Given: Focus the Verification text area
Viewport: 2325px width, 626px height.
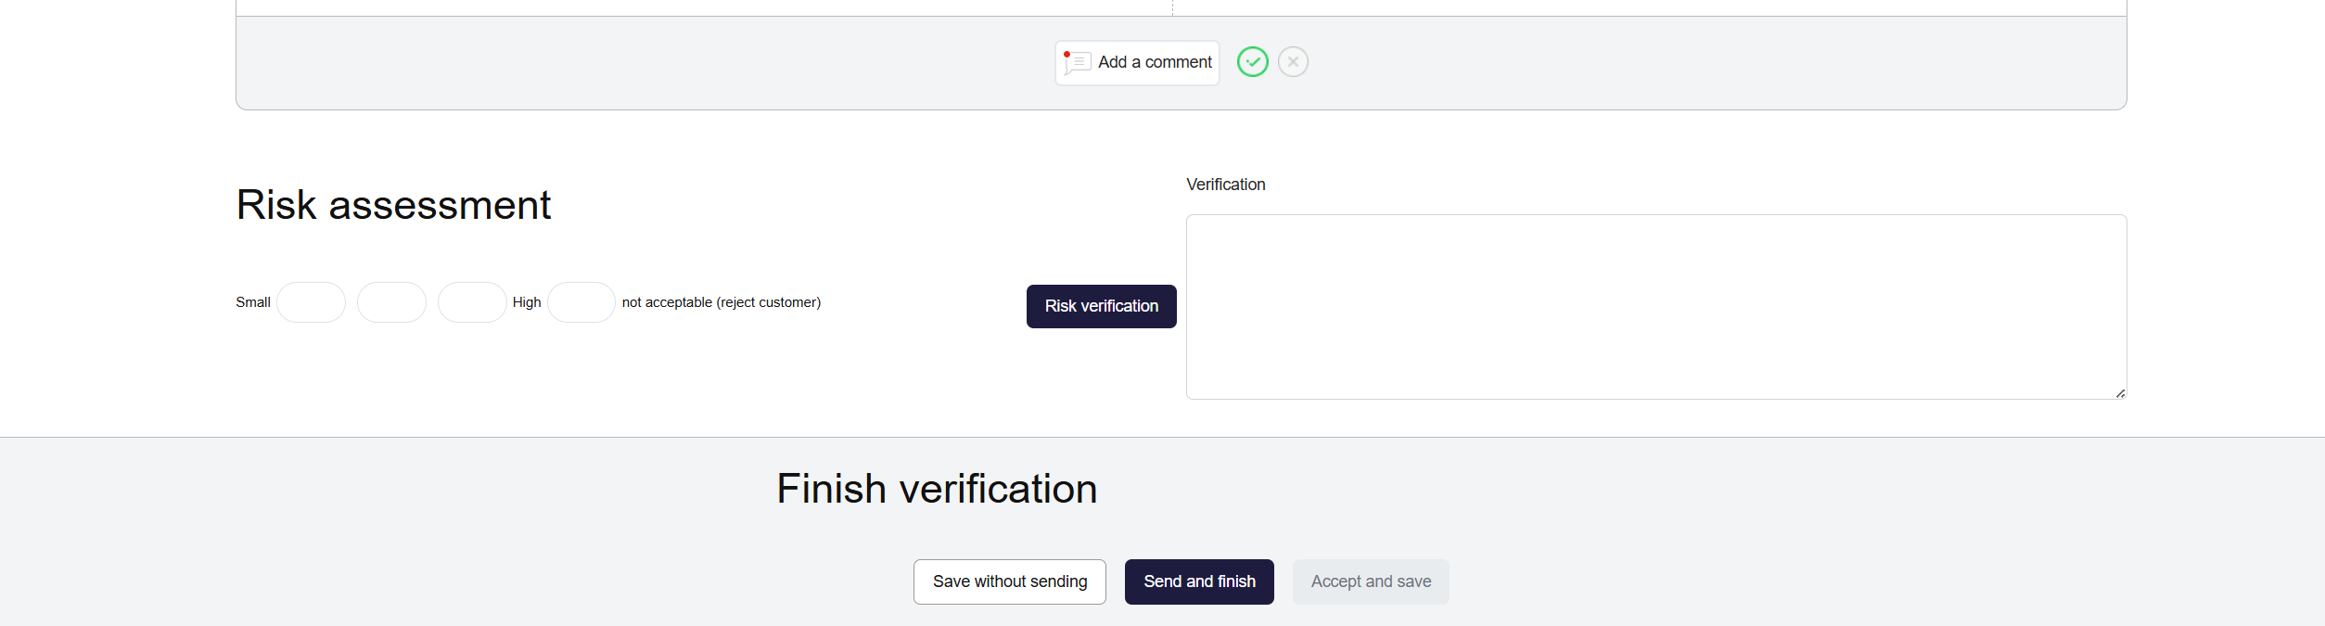Looking at the screenshot, I should pyautogui.click(x=1655, y=307).
